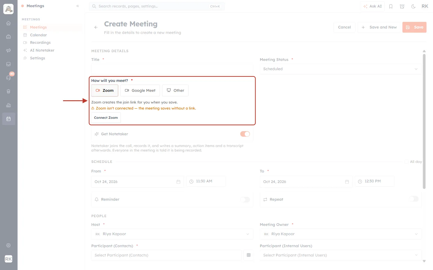Viewport: 433px width, 270px height.
Task: Open the calendar meetings icon in rail
Action: click(8, 119)
